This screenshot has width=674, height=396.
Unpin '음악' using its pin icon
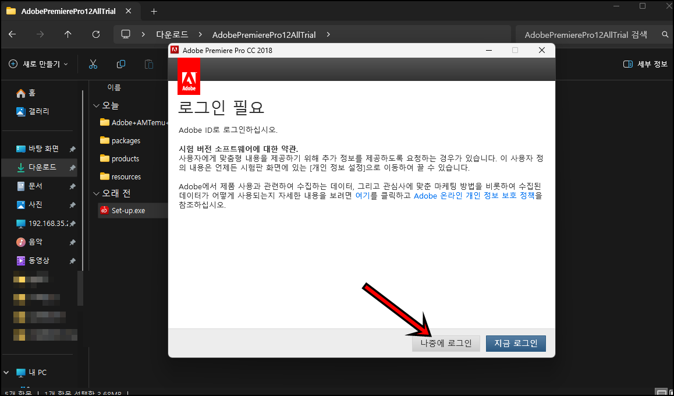[73, 242]
